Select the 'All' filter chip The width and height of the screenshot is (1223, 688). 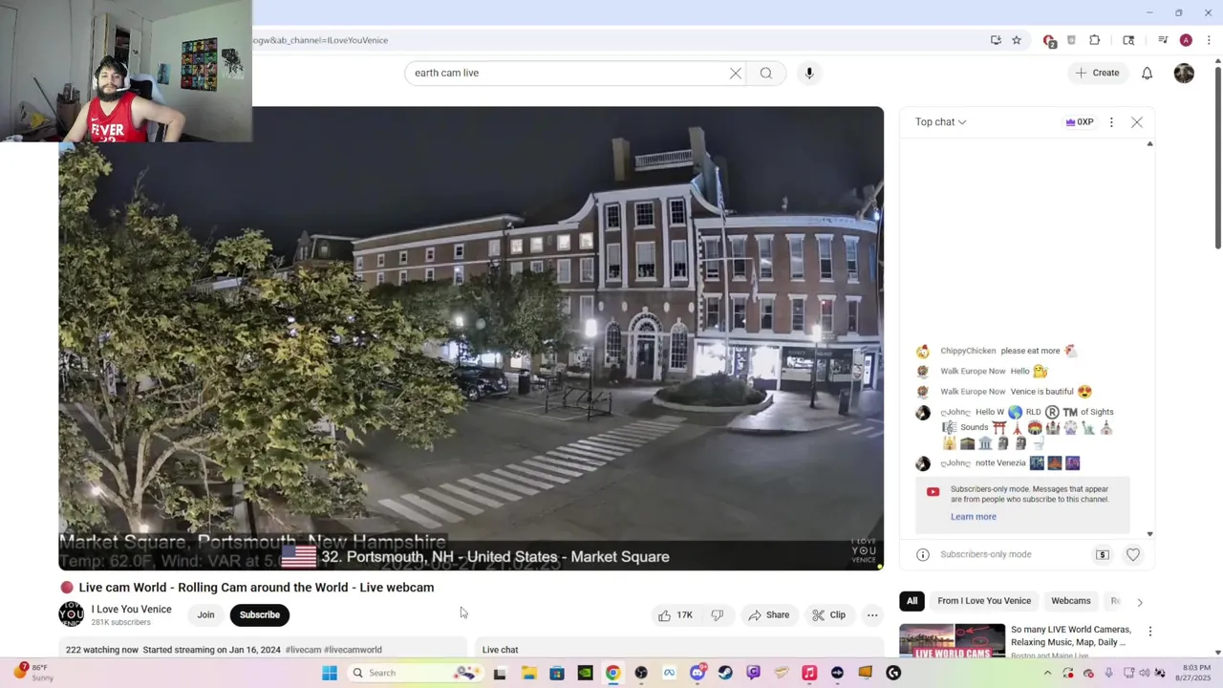[x=912, y=601]
